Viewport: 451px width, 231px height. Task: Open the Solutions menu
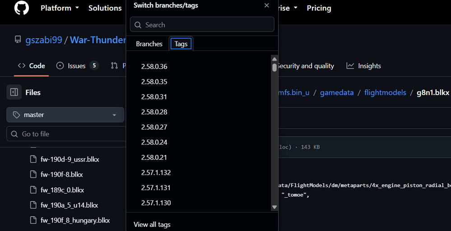[105, 8]
